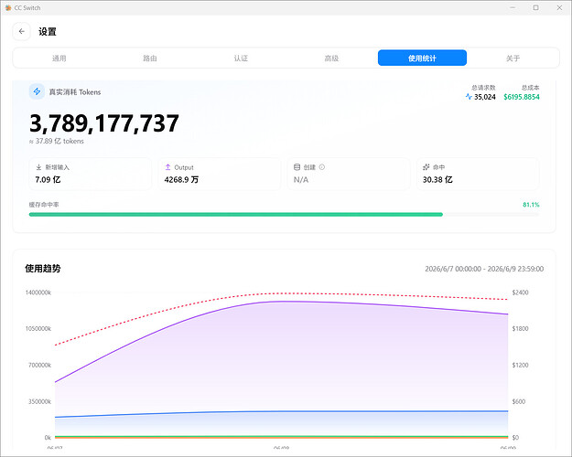Click the ≈ 37.89 亿 tokens label
The height and width of the screenshot is (457, 572).
click(x=57, y=141)
